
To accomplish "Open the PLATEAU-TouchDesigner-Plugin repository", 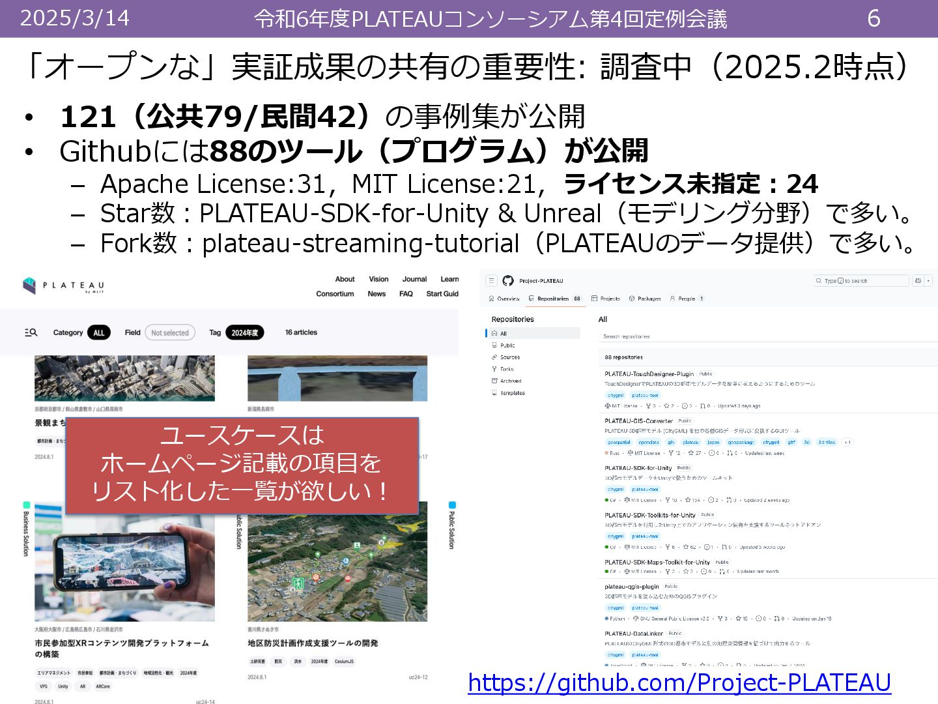I will [649, 374].
